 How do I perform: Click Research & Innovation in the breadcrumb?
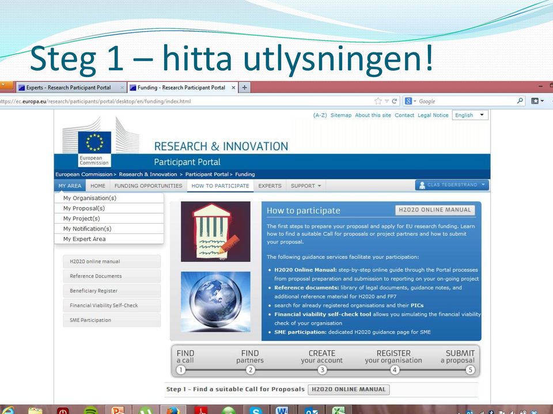tap(148, 174)
